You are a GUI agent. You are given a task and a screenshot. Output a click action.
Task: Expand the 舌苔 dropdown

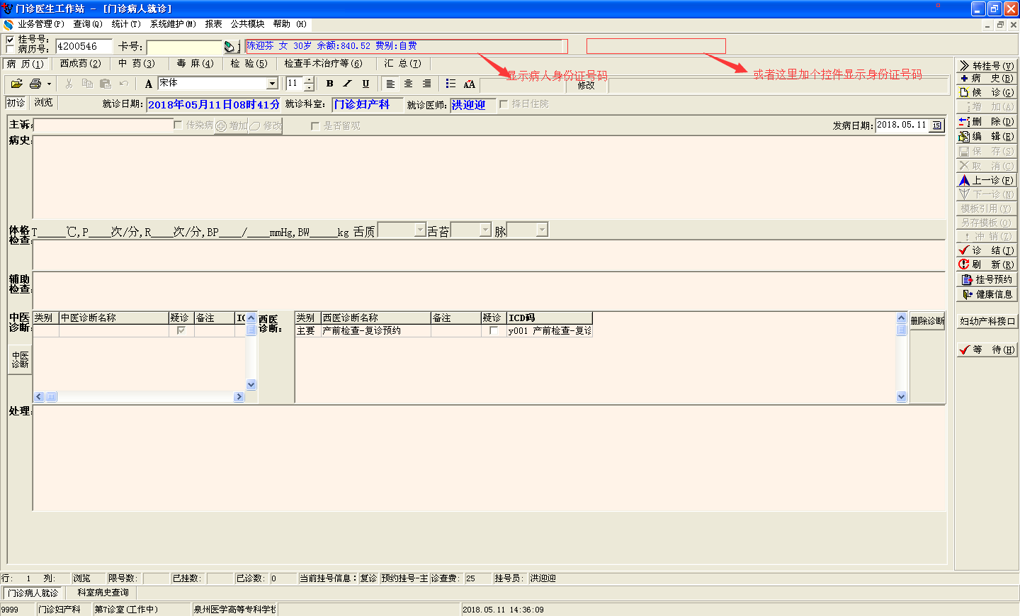point(485,230)
